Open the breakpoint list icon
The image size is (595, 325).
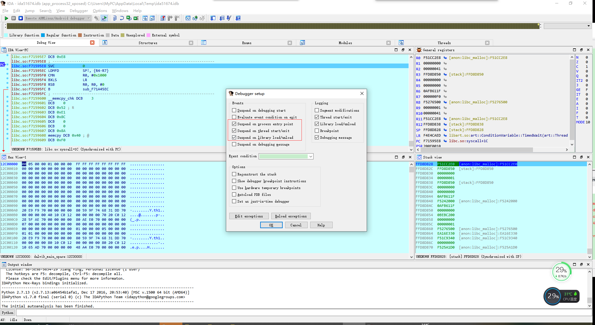[163, 18]
